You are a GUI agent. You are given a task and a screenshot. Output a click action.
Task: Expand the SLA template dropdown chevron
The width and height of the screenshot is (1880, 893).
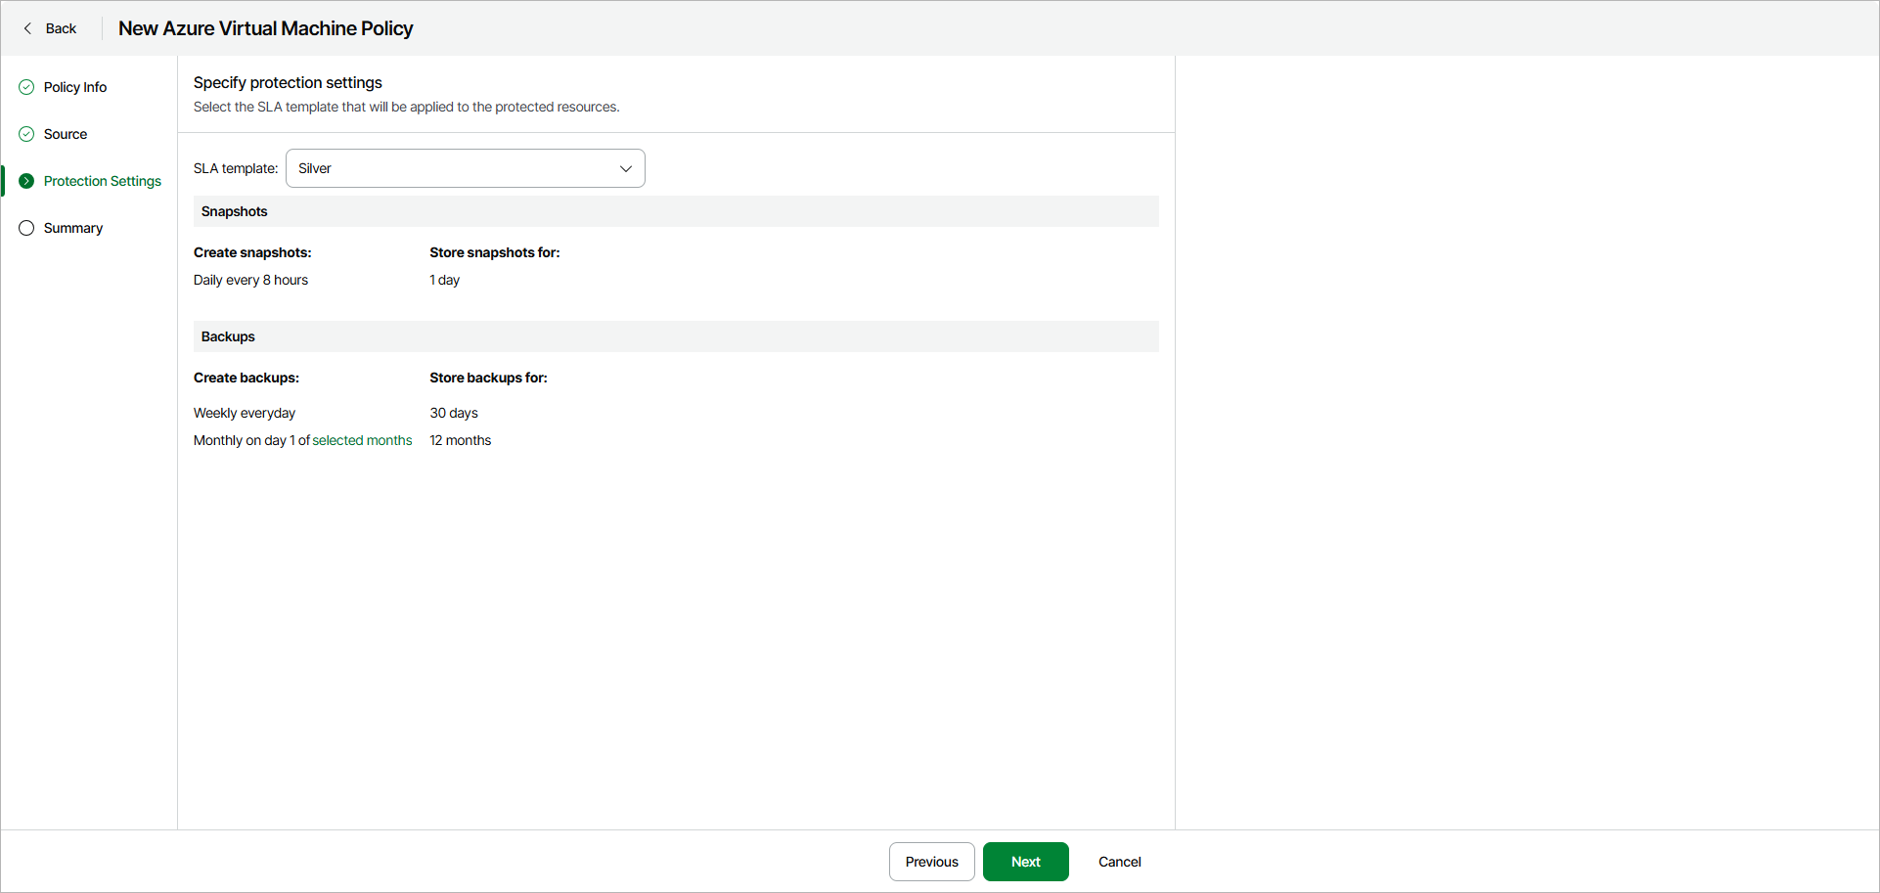tap(626, 168)
